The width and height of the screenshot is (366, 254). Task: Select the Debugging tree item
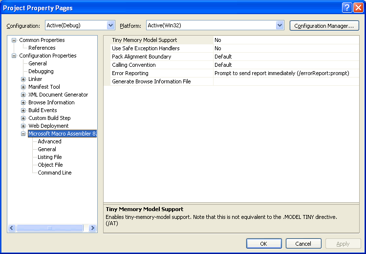click(41, 71)
